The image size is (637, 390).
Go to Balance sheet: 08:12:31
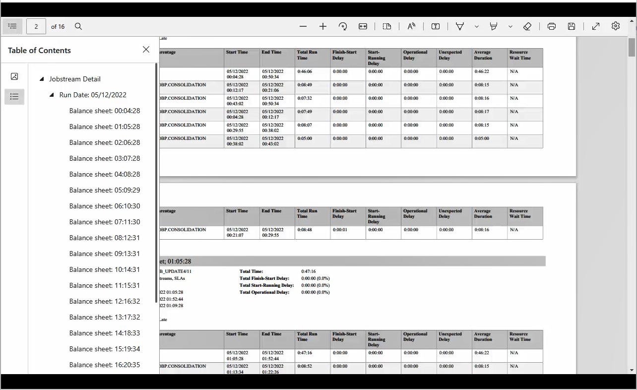(x=105, y=238)
